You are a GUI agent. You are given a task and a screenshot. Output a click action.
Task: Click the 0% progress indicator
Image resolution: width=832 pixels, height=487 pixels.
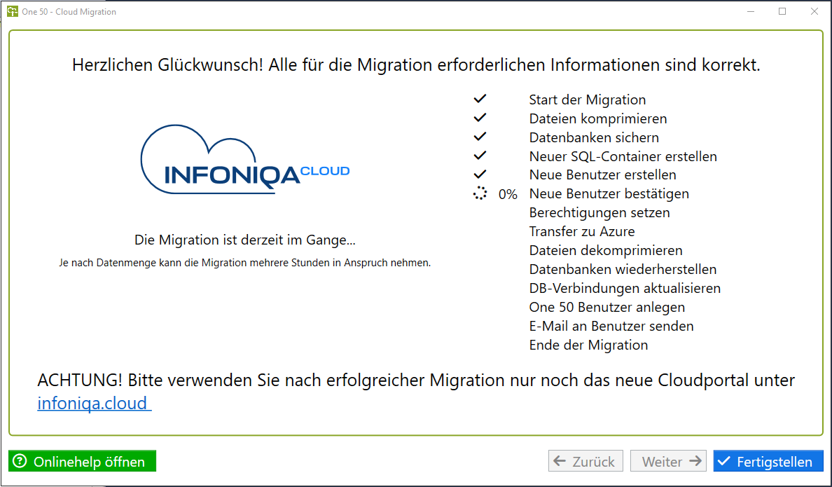click(508, 194)
